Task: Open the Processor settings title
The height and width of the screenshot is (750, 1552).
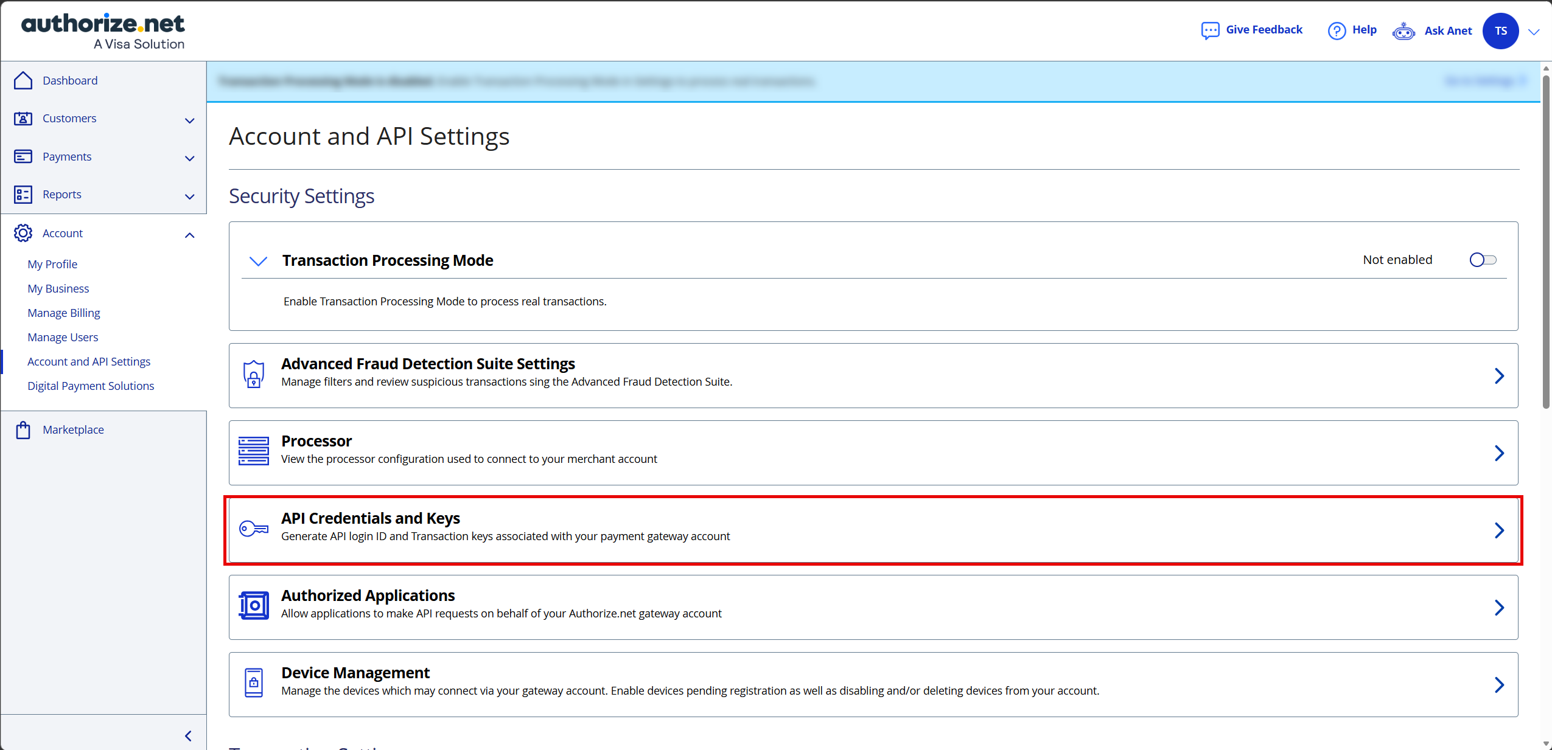Action: click(316, 441)
